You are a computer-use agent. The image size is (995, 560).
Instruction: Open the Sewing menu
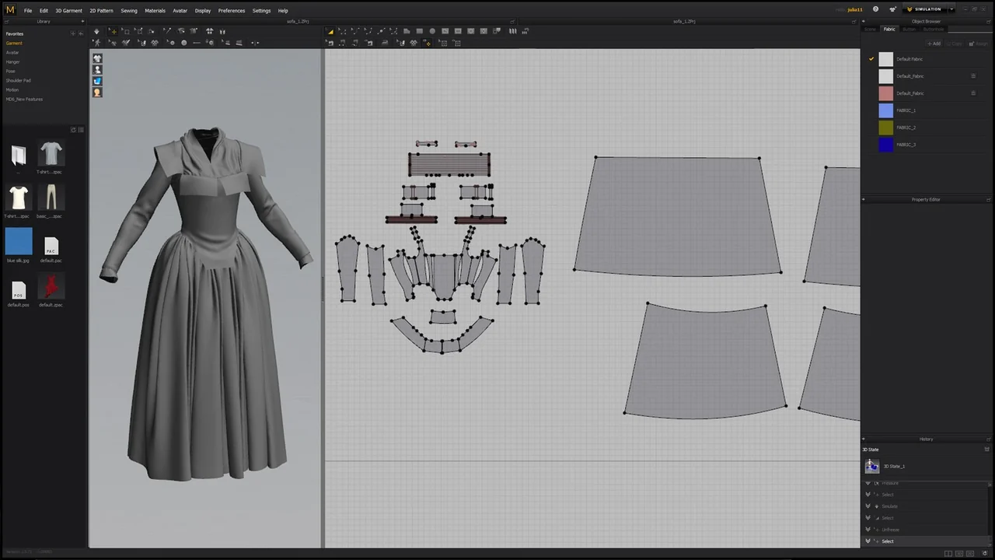[x=129, y=11]
